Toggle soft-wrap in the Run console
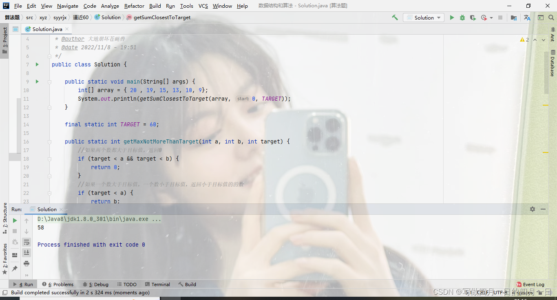This screenshot has height=300, width=557. [27, 242]
